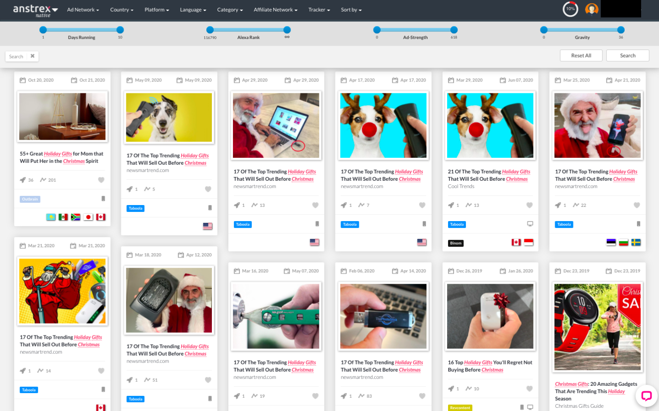Image resolution: width=659 pixels, height=411 pixels.
Task: Toggle heart on the May 09, 2020 ad card
Action: (208, 189)
